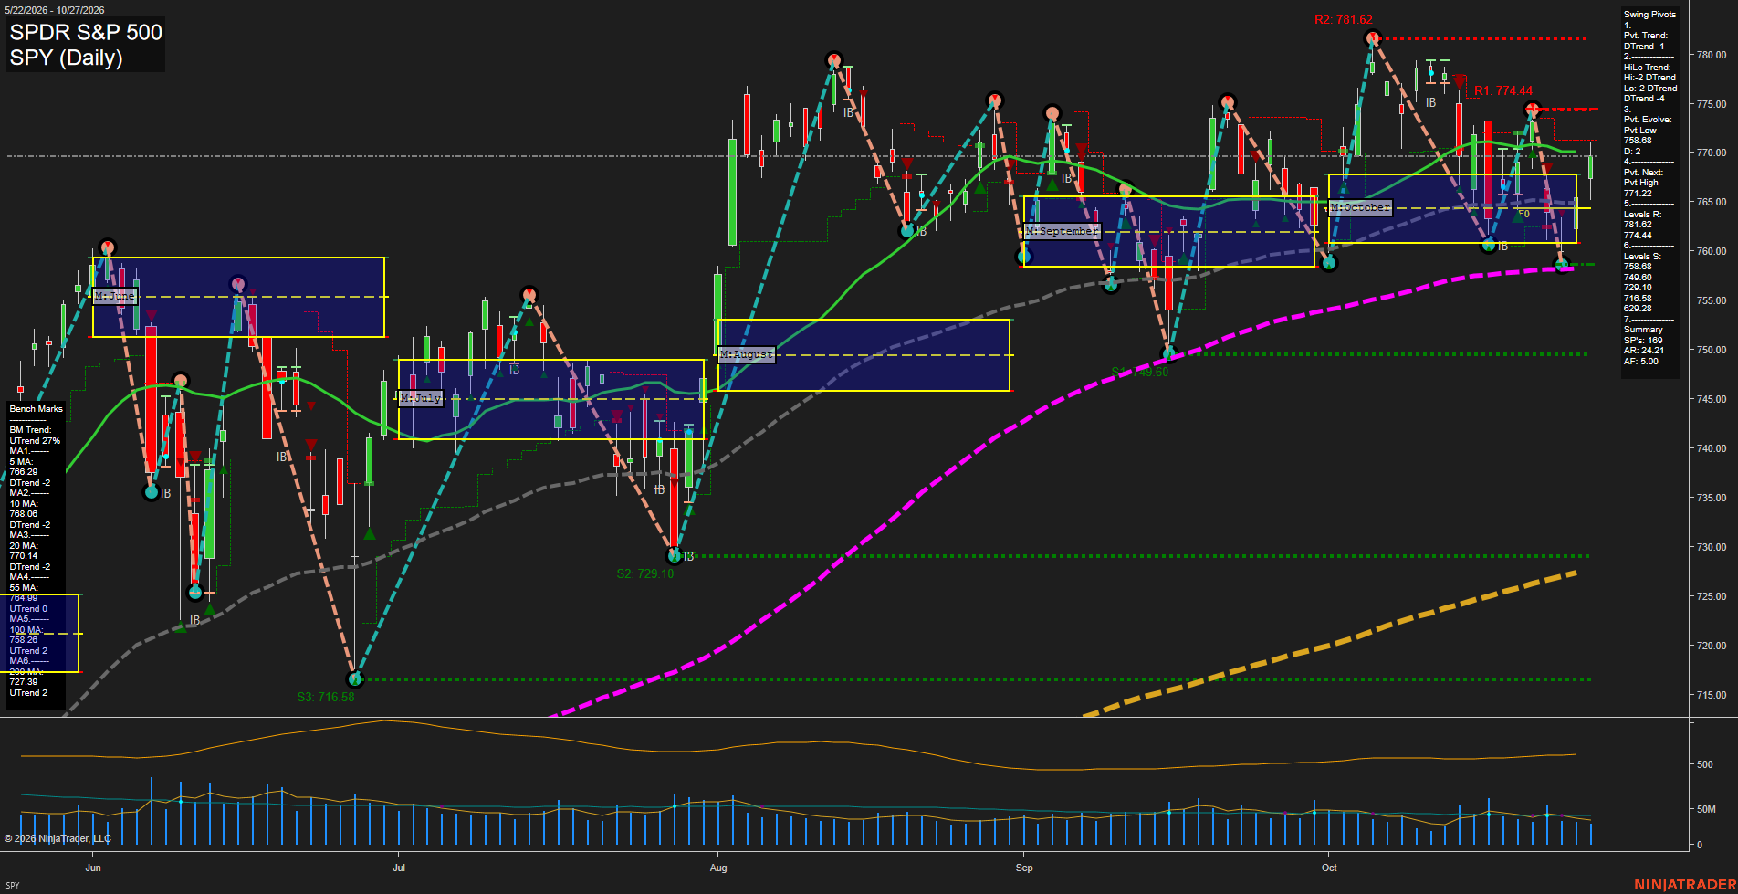Select the M:October monthly range tag
Viewport: 1738px width, 894px height.
pos(1360,207)
